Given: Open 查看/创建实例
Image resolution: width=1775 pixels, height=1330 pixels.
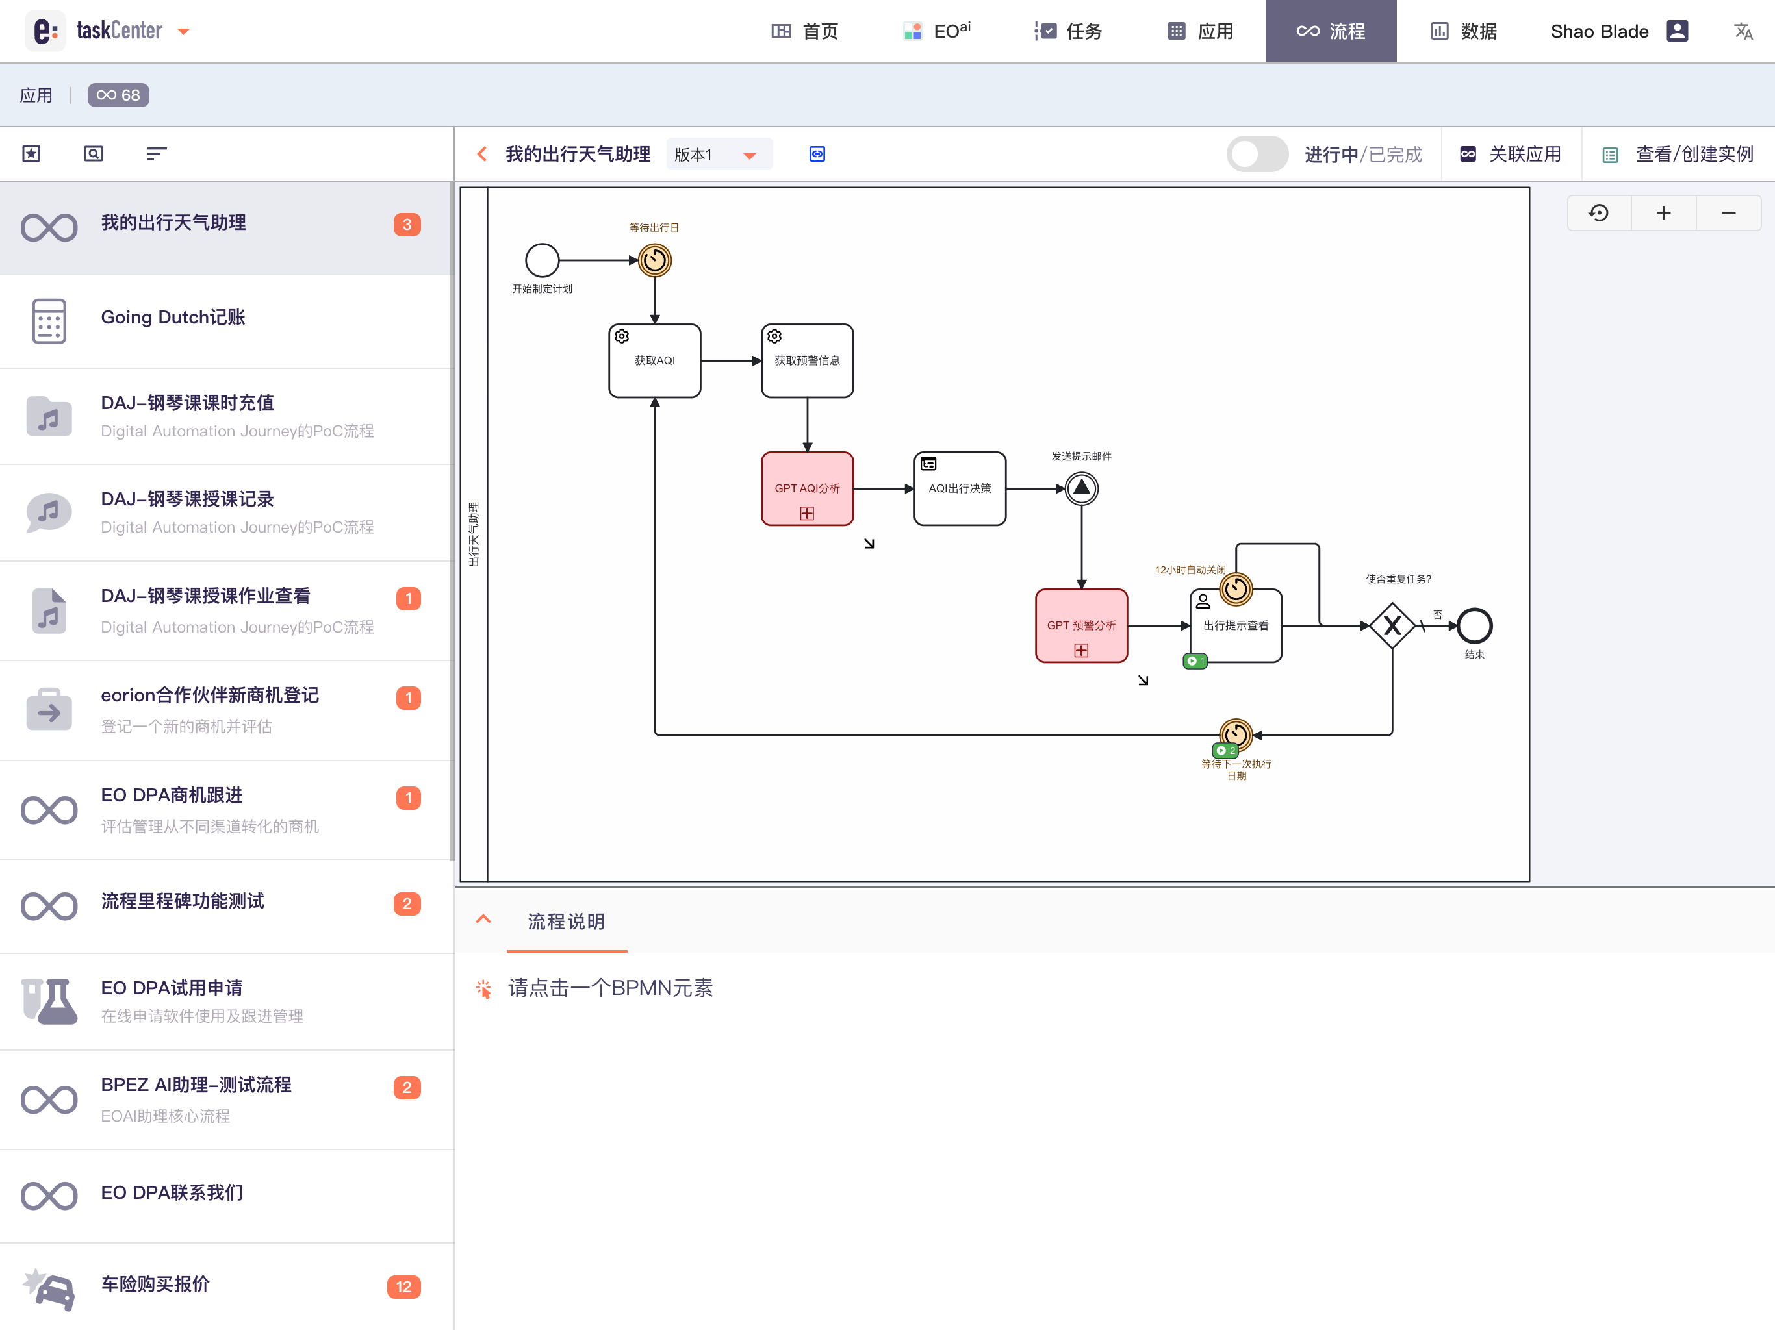Looking at the screenshot, I should (1678, 154).
